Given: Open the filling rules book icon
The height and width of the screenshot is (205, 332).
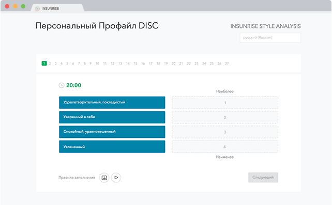Looking at the screenshot, I should [104, 178].
